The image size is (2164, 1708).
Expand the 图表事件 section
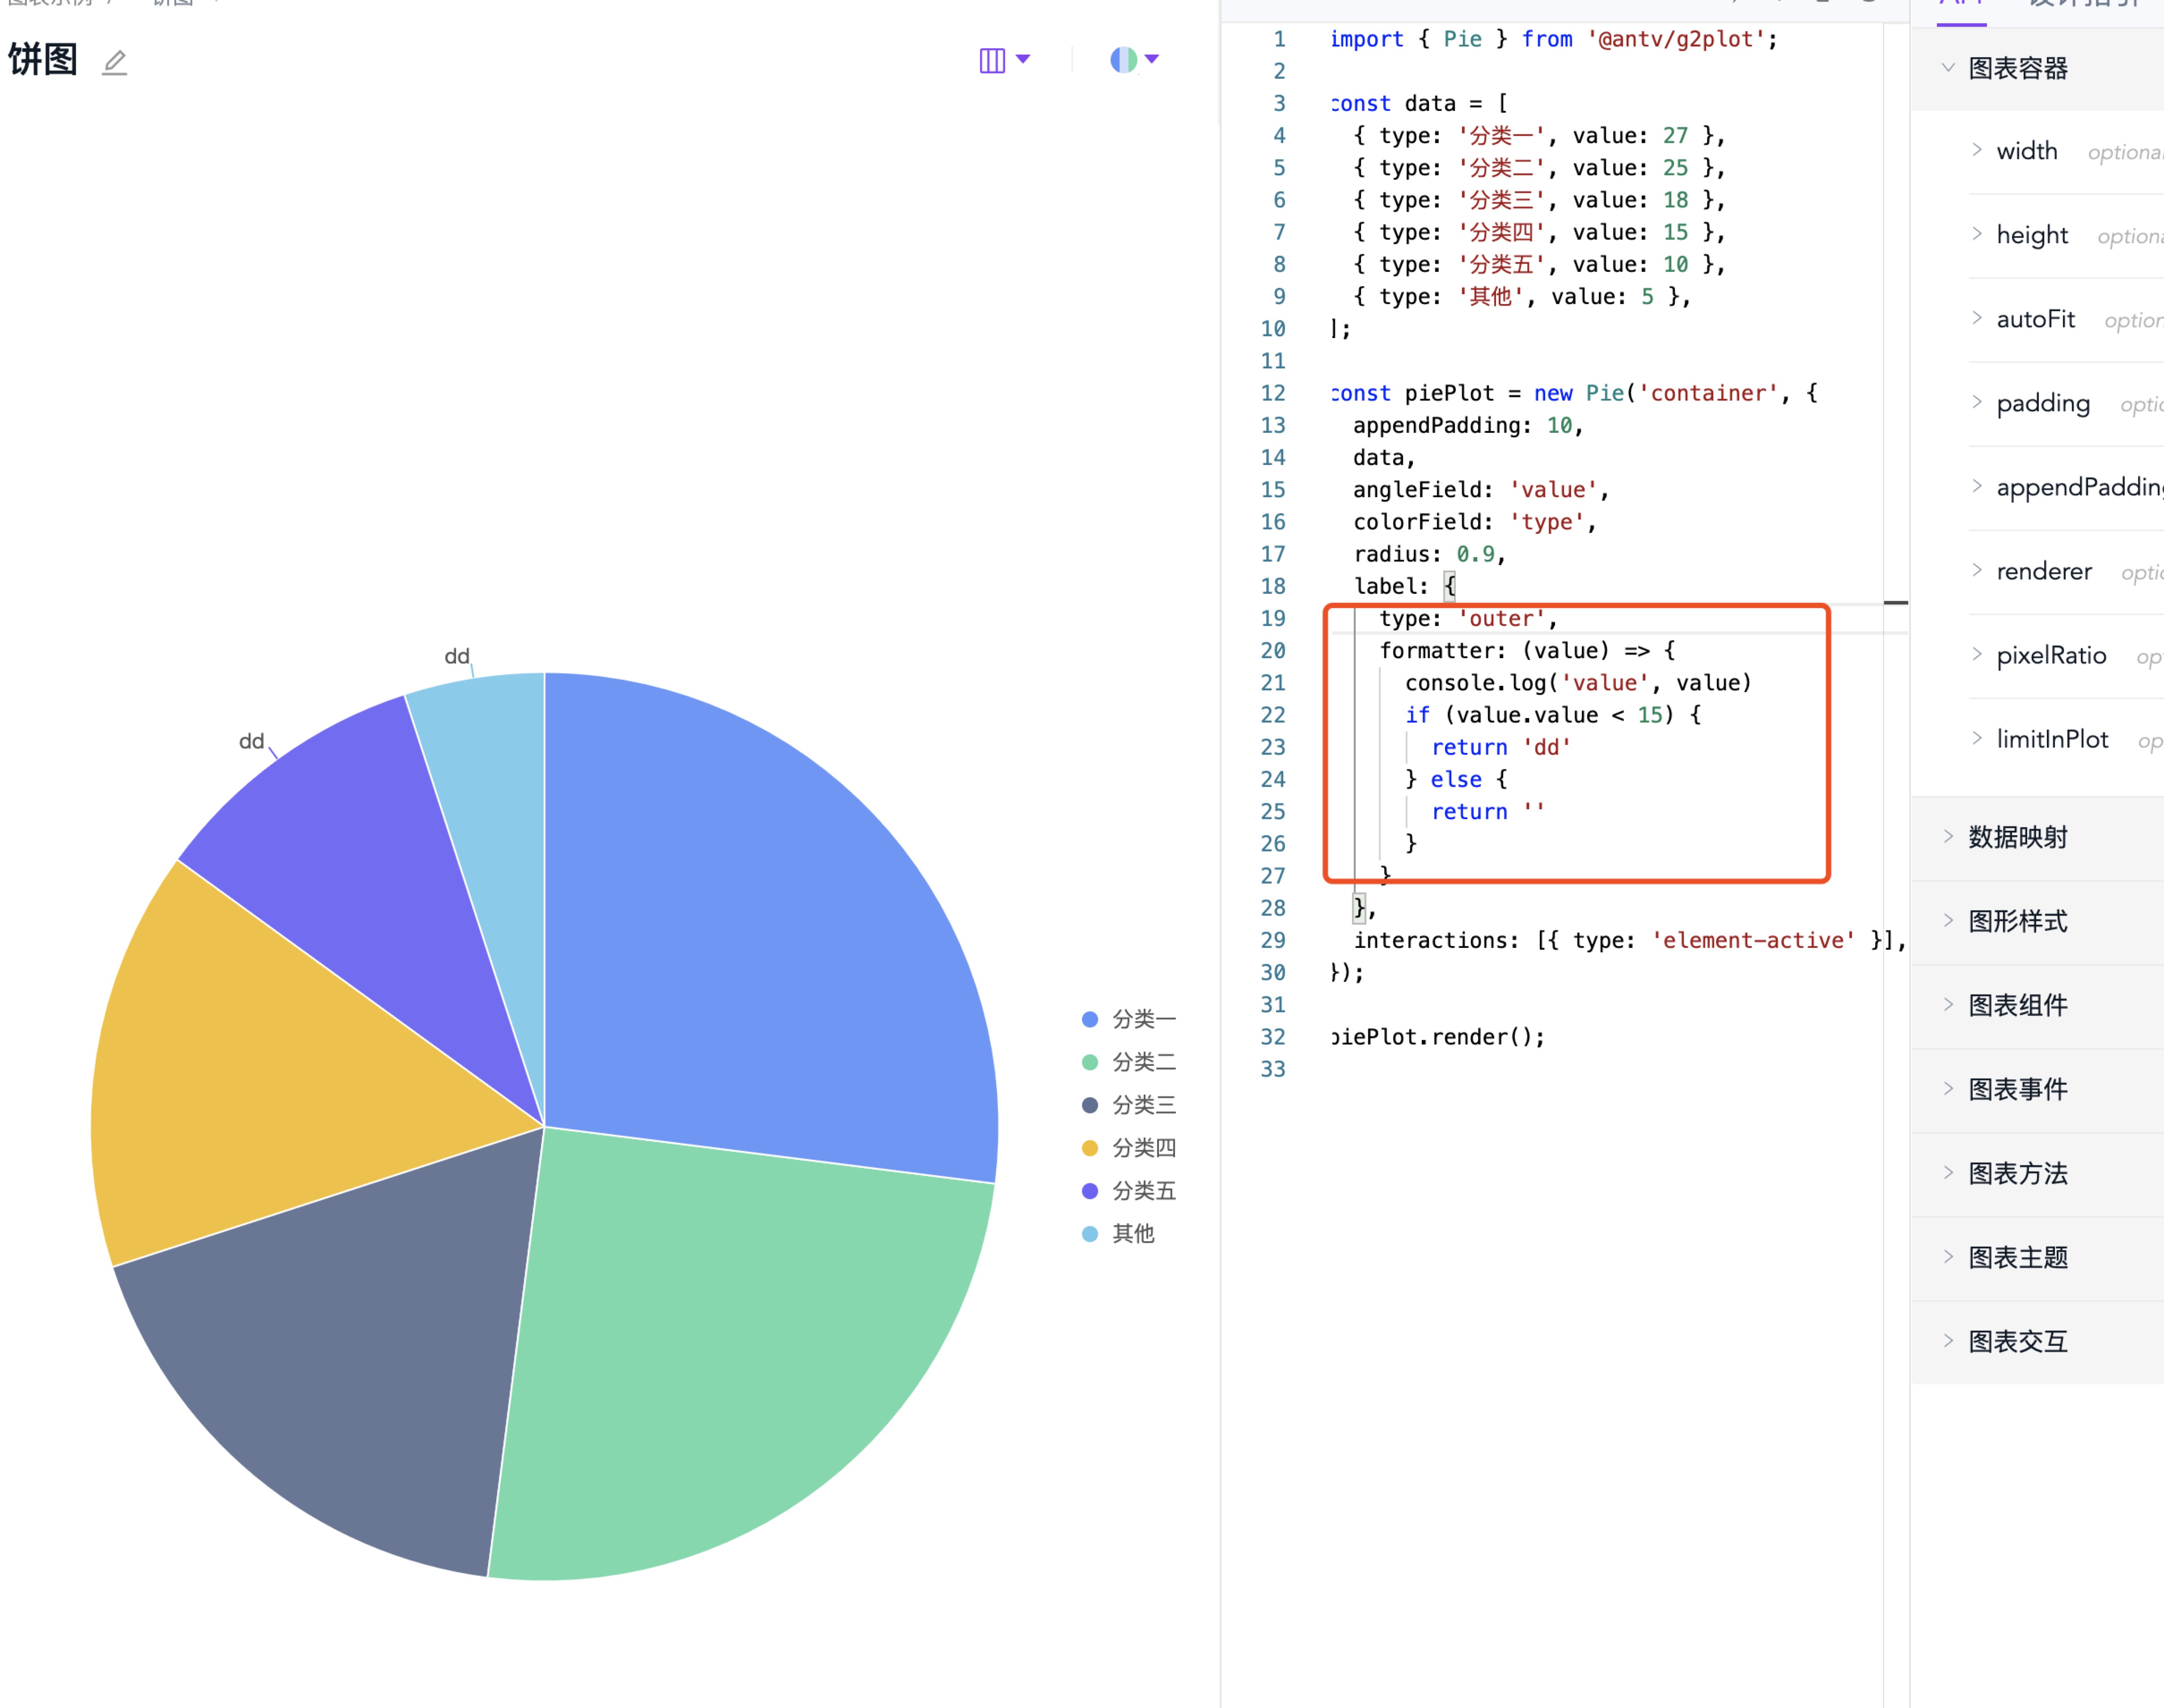click(2038, 1089)
